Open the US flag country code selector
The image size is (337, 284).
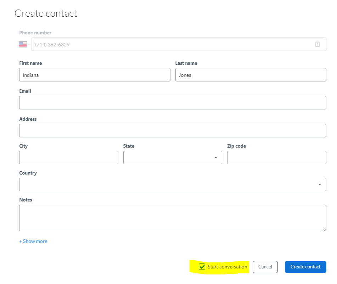coord(24,45)
